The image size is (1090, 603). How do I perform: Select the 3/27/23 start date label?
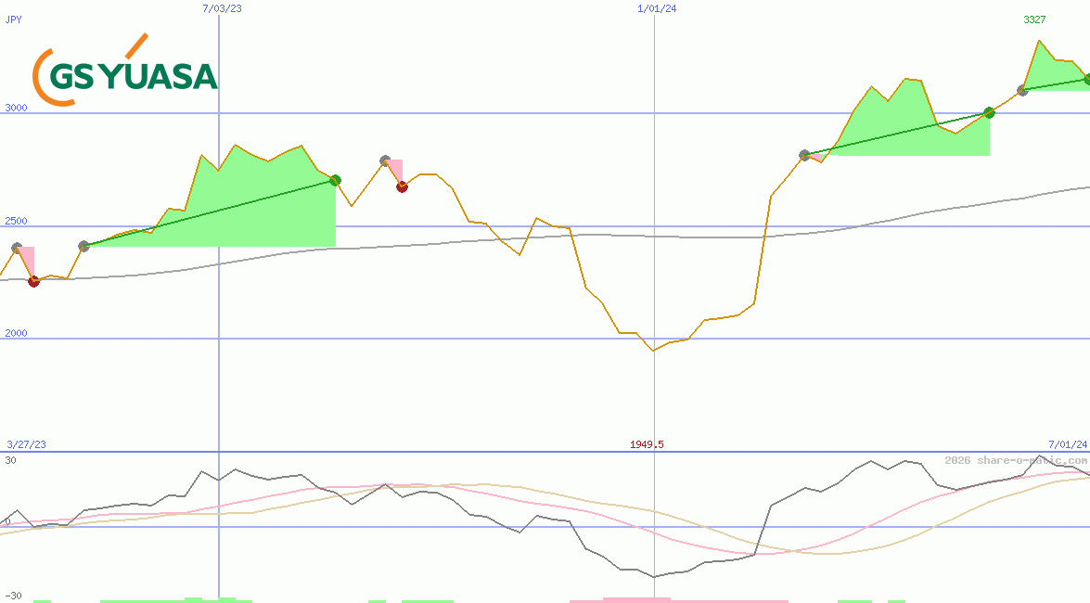click(x=25, y=444)
